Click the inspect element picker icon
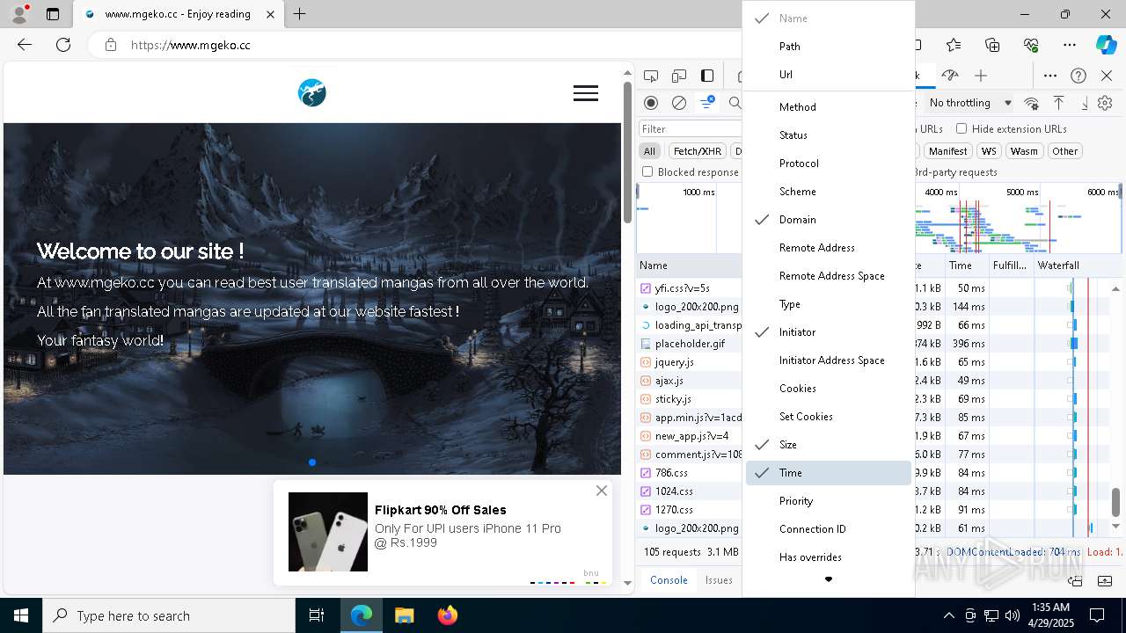 coord(651,76)
